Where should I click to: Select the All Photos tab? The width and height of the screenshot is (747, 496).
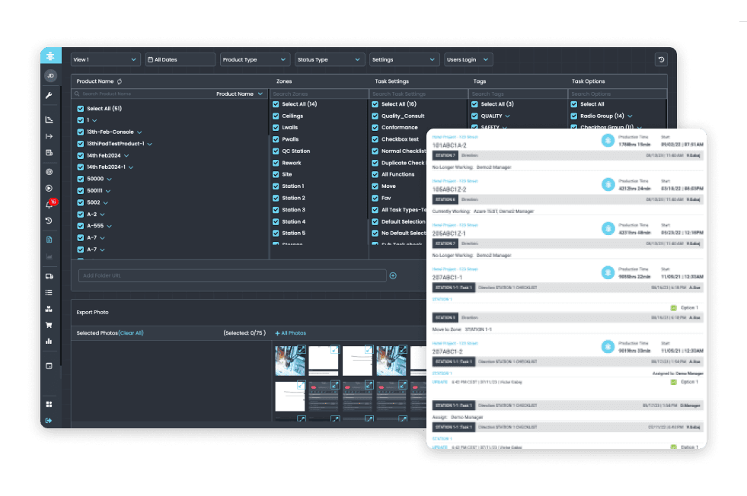[x=291, y=332]
